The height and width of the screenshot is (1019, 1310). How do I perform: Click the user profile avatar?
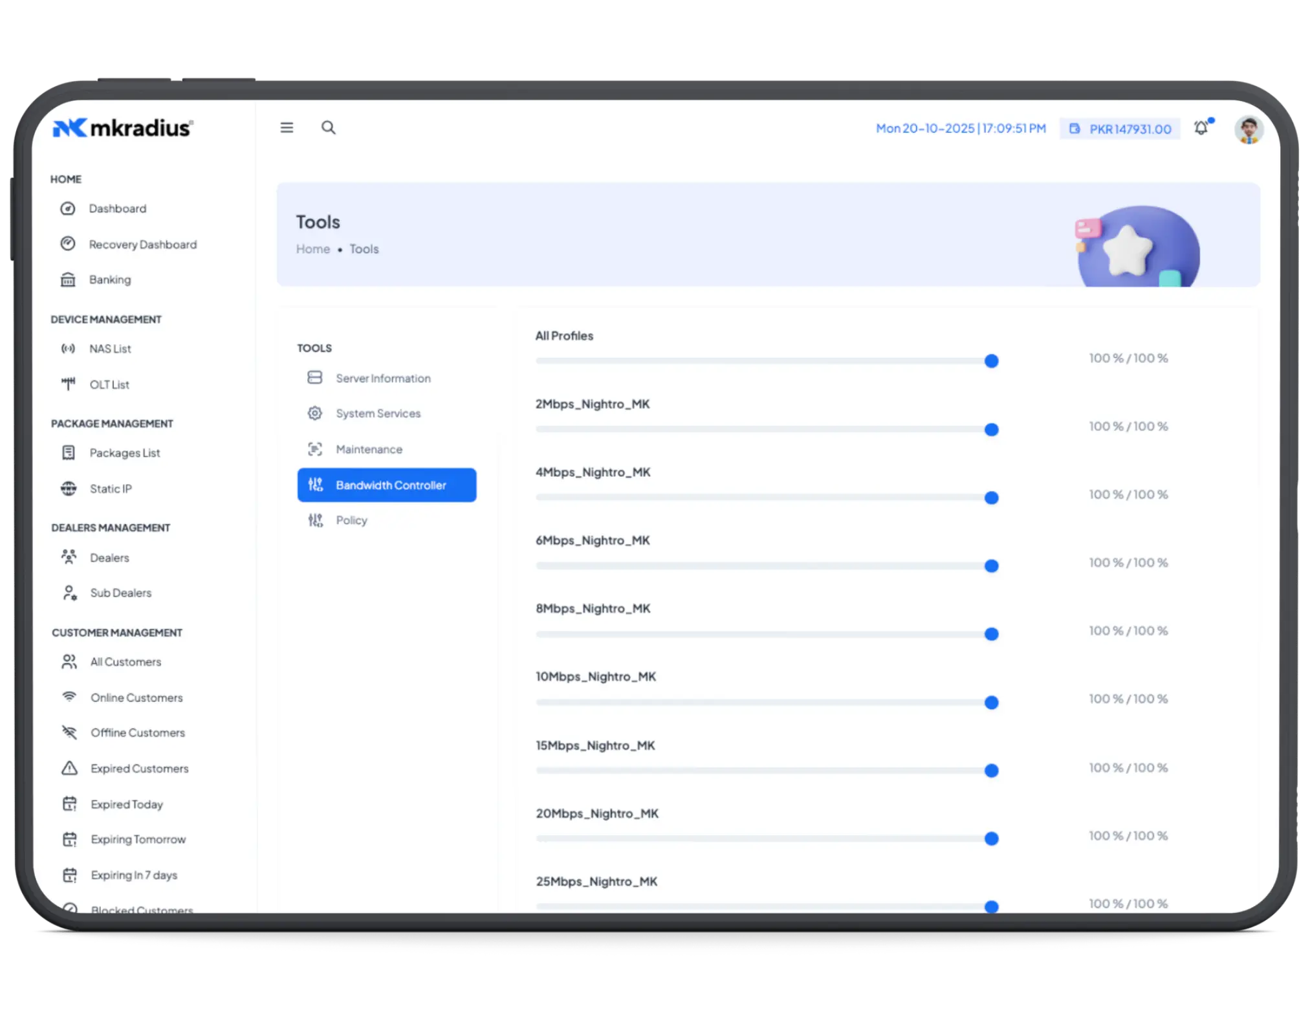pyautogui.click(x=1248, y=130)
